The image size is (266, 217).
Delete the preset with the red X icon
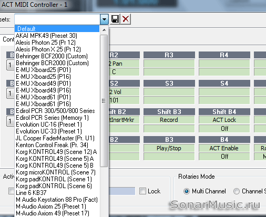(126, 19)
